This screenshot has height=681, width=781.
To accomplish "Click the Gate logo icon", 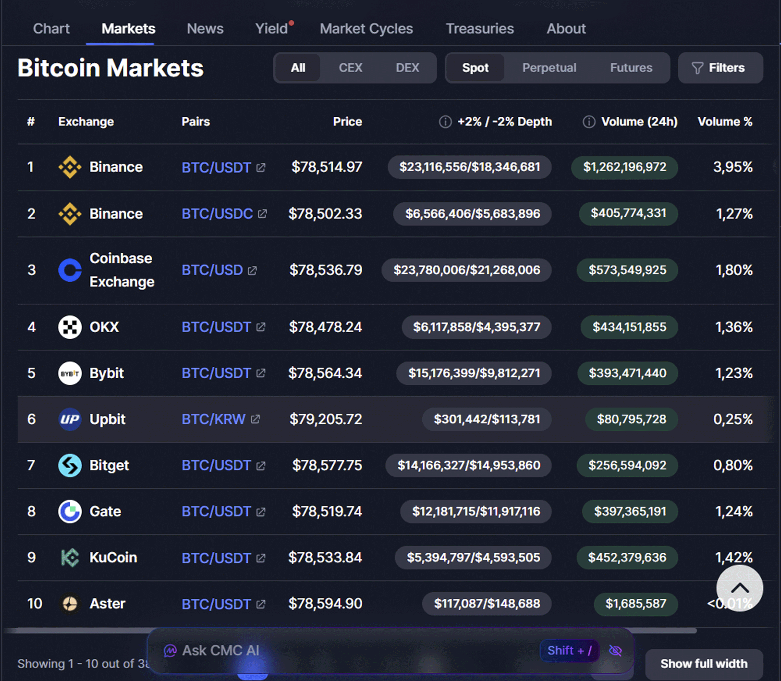I will (70, 512).
